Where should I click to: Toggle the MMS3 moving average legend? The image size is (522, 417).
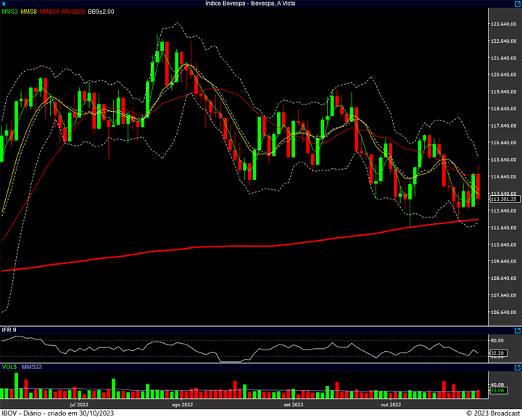click(x=9, y=12)
